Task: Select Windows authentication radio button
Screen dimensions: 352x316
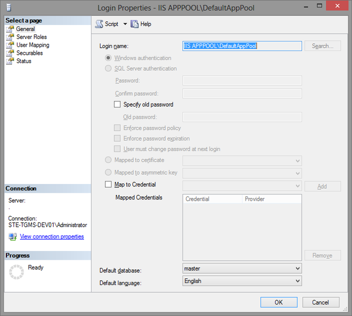Action: coord(108,58)
